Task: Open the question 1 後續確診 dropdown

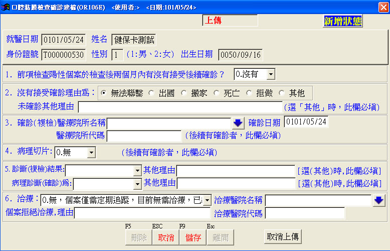Action: click(x=271, y=74)
